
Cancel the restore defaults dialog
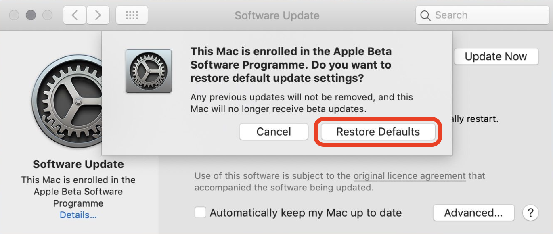(274, 132)
